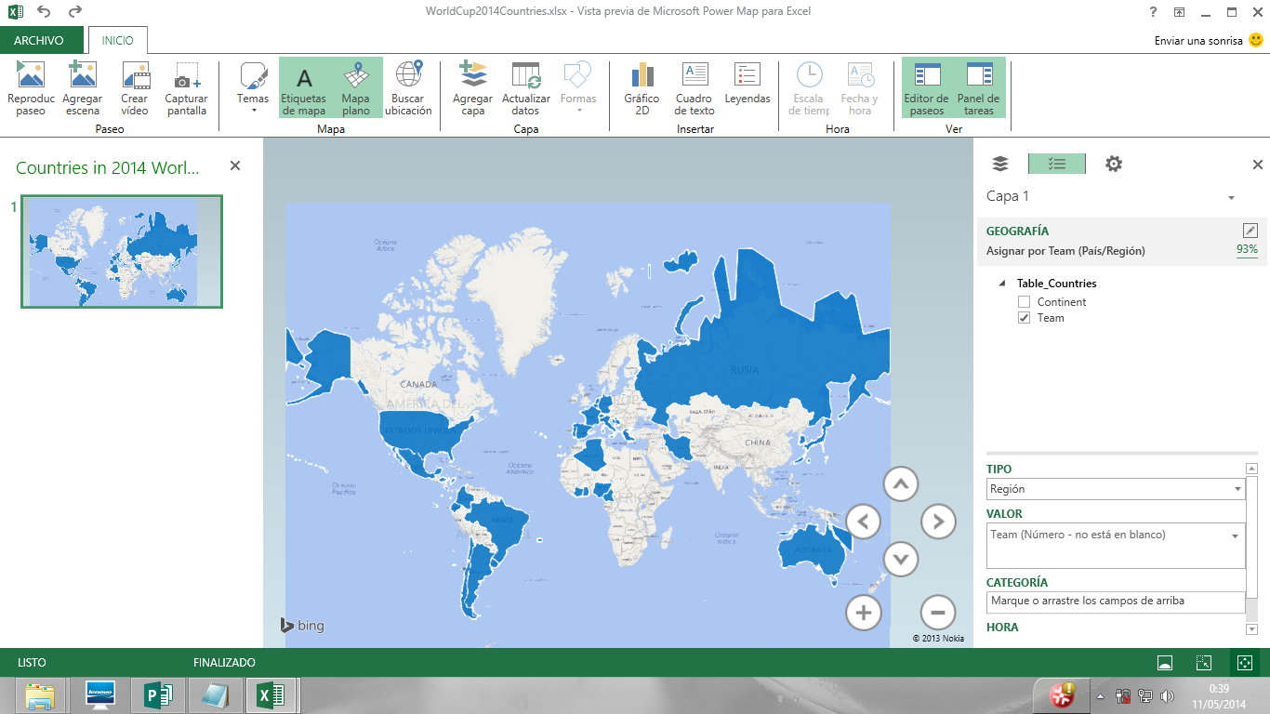Open File Explorer from the taskbar
The image size is (1270, 714).
(x=40, y=695)
